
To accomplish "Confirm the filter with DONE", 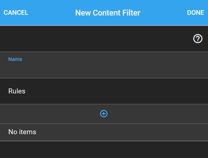I will [x=196, y=13].
